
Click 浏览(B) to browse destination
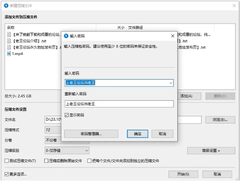tap(220, 120)
